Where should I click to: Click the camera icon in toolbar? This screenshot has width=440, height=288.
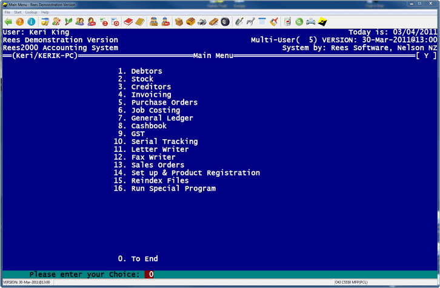click(201, 22)
